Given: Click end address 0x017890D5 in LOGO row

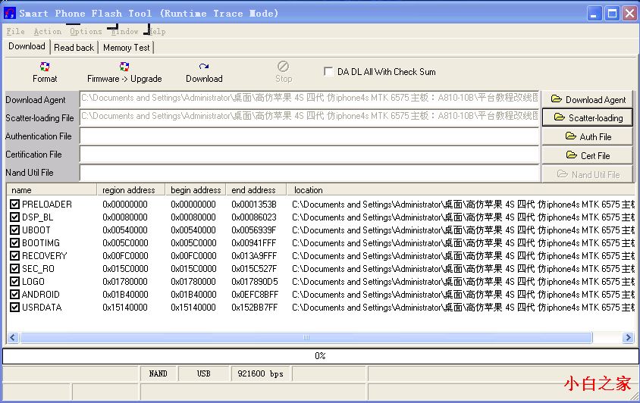Looking at the screenshot, I should coord(255,282).
